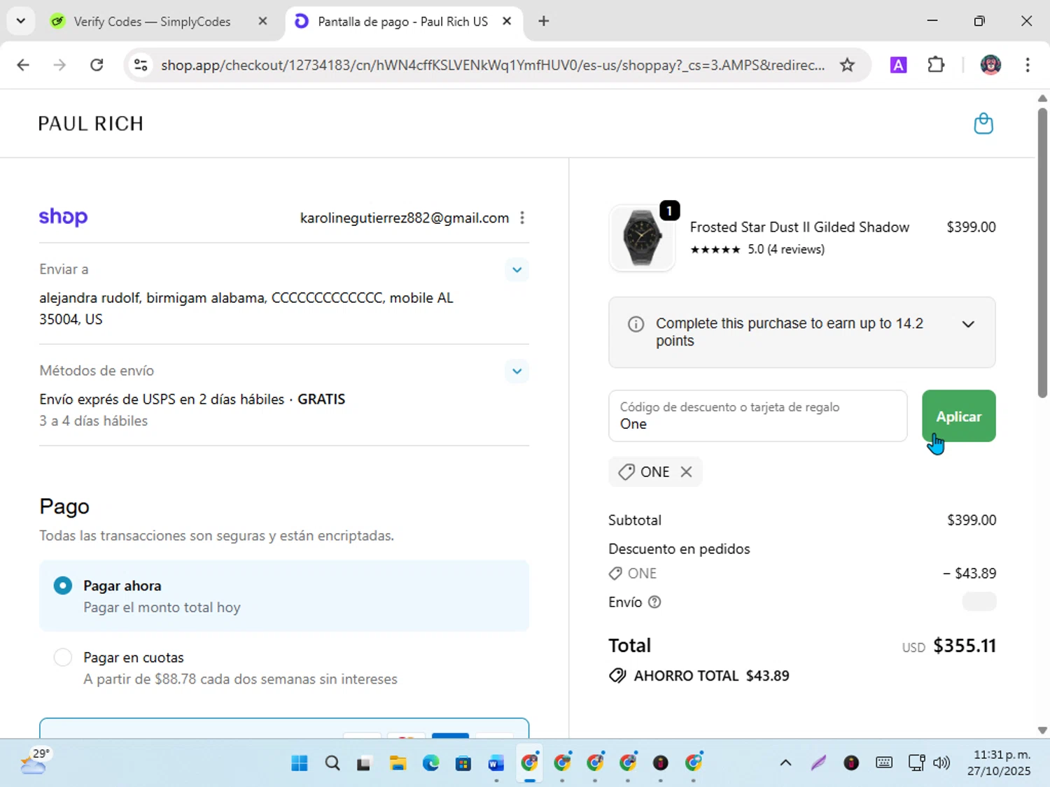Open the purple A browser extension
Viewport: 1050px width, 787px height.
[x=898, y=65]
